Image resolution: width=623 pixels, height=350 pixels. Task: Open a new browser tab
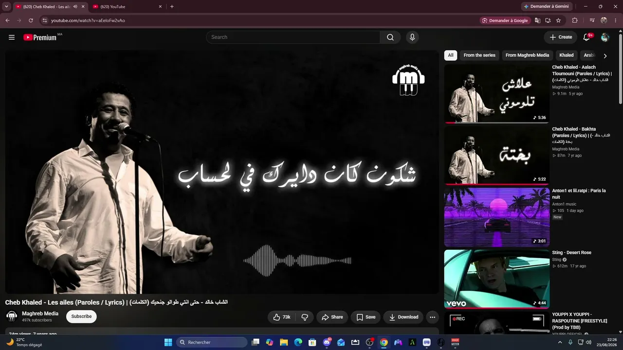[172, 7]
